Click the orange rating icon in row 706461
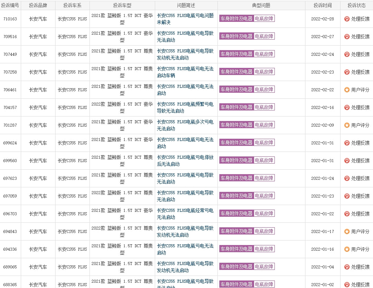The image size is (373, 288). pyautogui.click(x=347, y=90)
